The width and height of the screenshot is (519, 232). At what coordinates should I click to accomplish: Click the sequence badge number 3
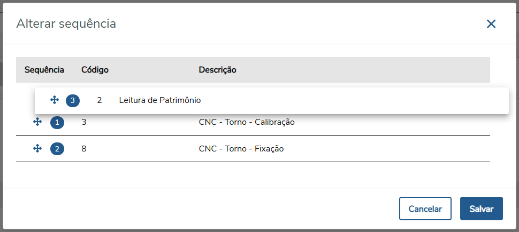[x=73, y=100]
